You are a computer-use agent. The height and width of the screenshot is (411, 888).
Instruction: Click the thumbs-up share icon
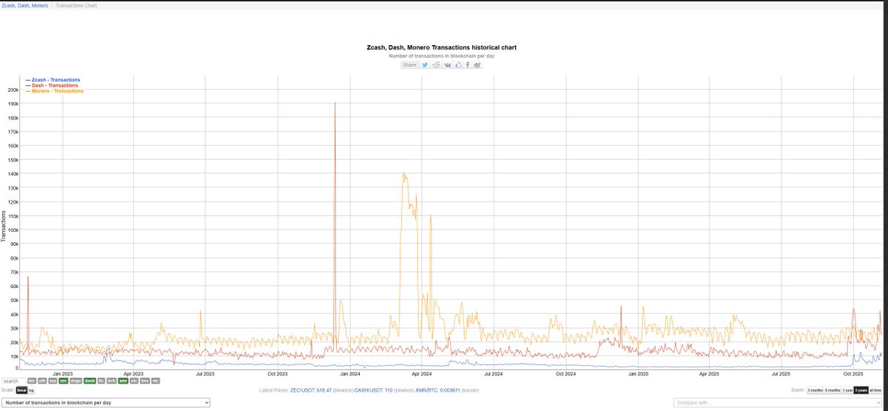458,65
